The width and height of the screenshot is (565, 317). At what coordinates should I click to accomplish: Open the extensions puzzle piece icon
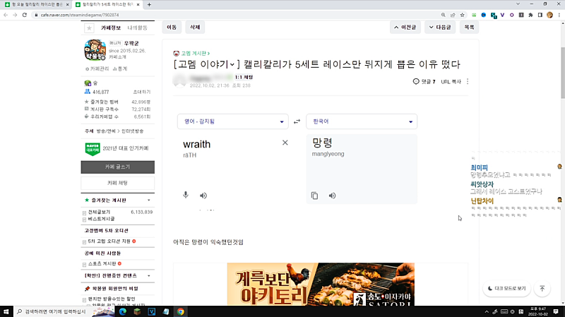[x=530, y=15]
